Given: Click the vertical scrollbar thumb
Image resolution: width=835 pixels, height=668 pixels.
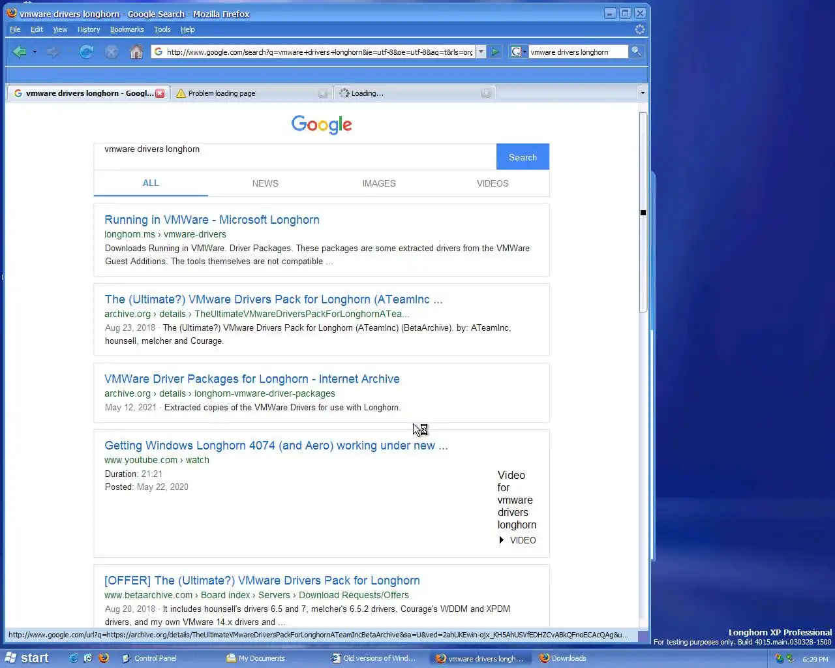Looking at the screenshot, I should [643, 212].
